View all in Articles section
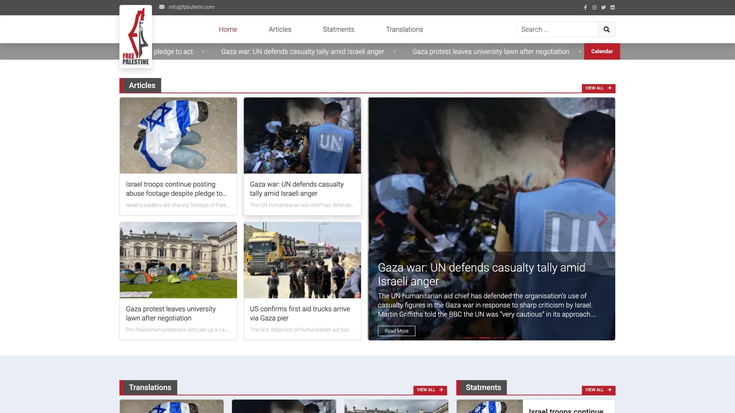This screenshot has width=735, height=413. click(598, 88)
